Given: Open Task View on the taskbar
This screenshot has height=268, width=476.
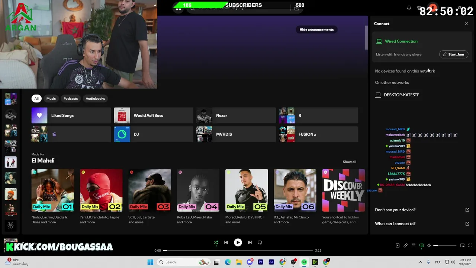Looking at the screenshot, I should [x=216, y=262].
